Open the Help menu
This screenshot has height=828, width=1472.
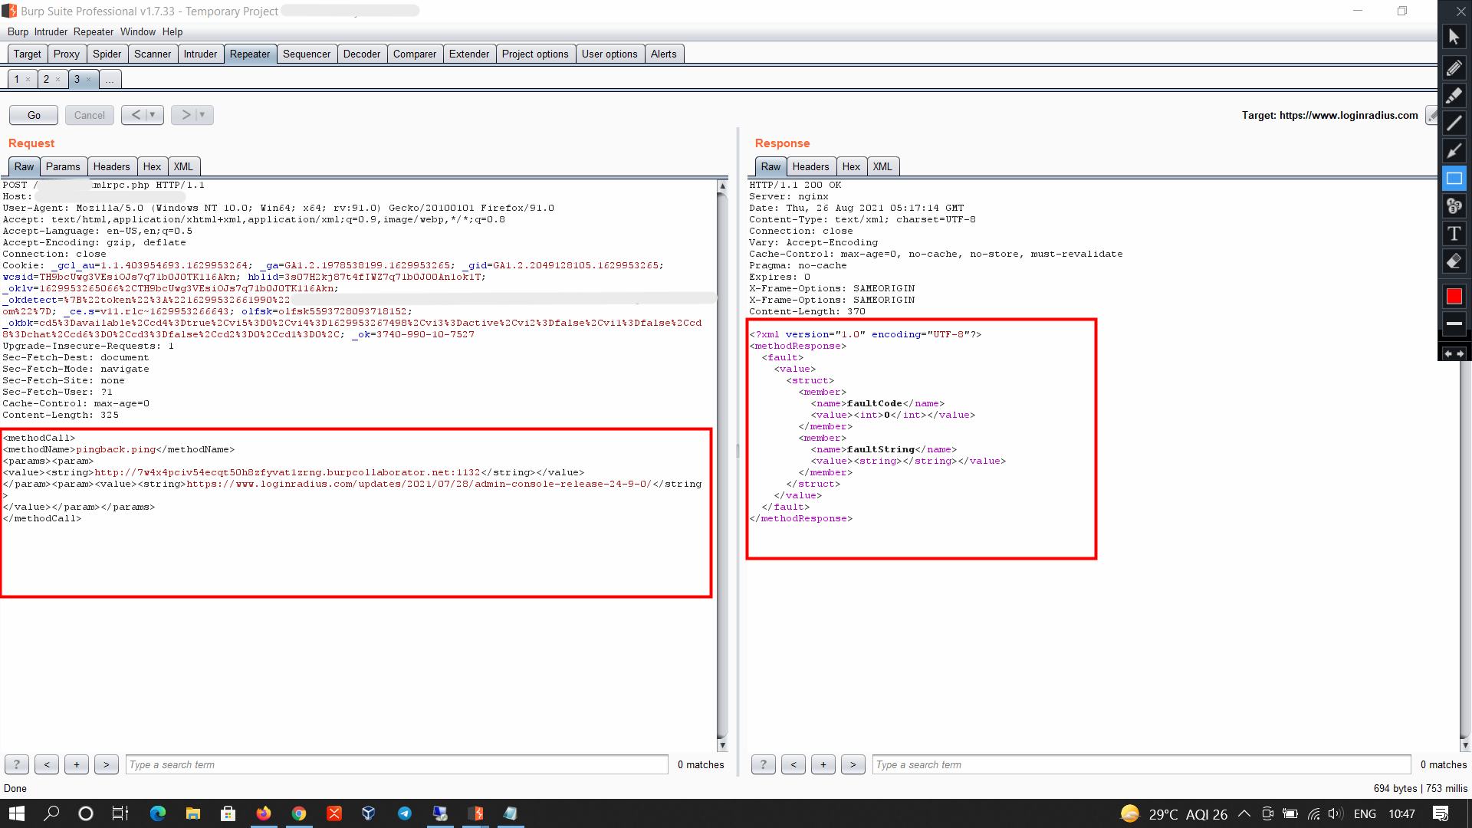[172, 31]
